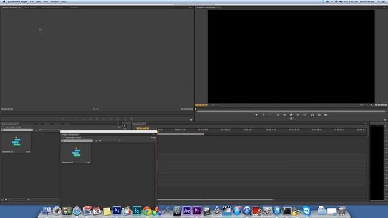Viewport: 388px width, 218px height.
Task: Open Finder from the Dock
Action: [x=47, y=211]
